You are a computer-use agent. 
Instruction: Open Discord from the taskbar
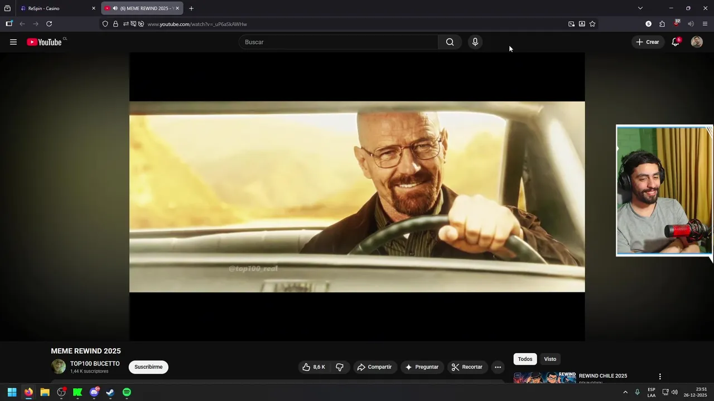pos(94,393)
